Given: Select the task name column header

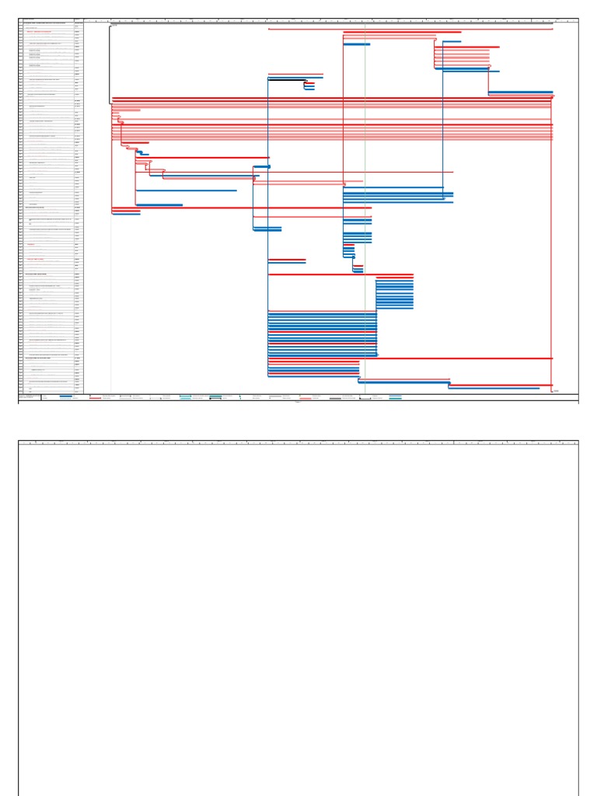Looking at the screenshot, I should click(49, 20).
